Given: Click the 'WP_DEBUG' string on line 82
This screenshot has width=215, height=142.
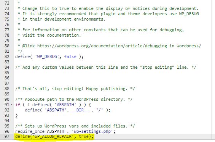Looking at the screenshot, I should (x=47, y=56).
